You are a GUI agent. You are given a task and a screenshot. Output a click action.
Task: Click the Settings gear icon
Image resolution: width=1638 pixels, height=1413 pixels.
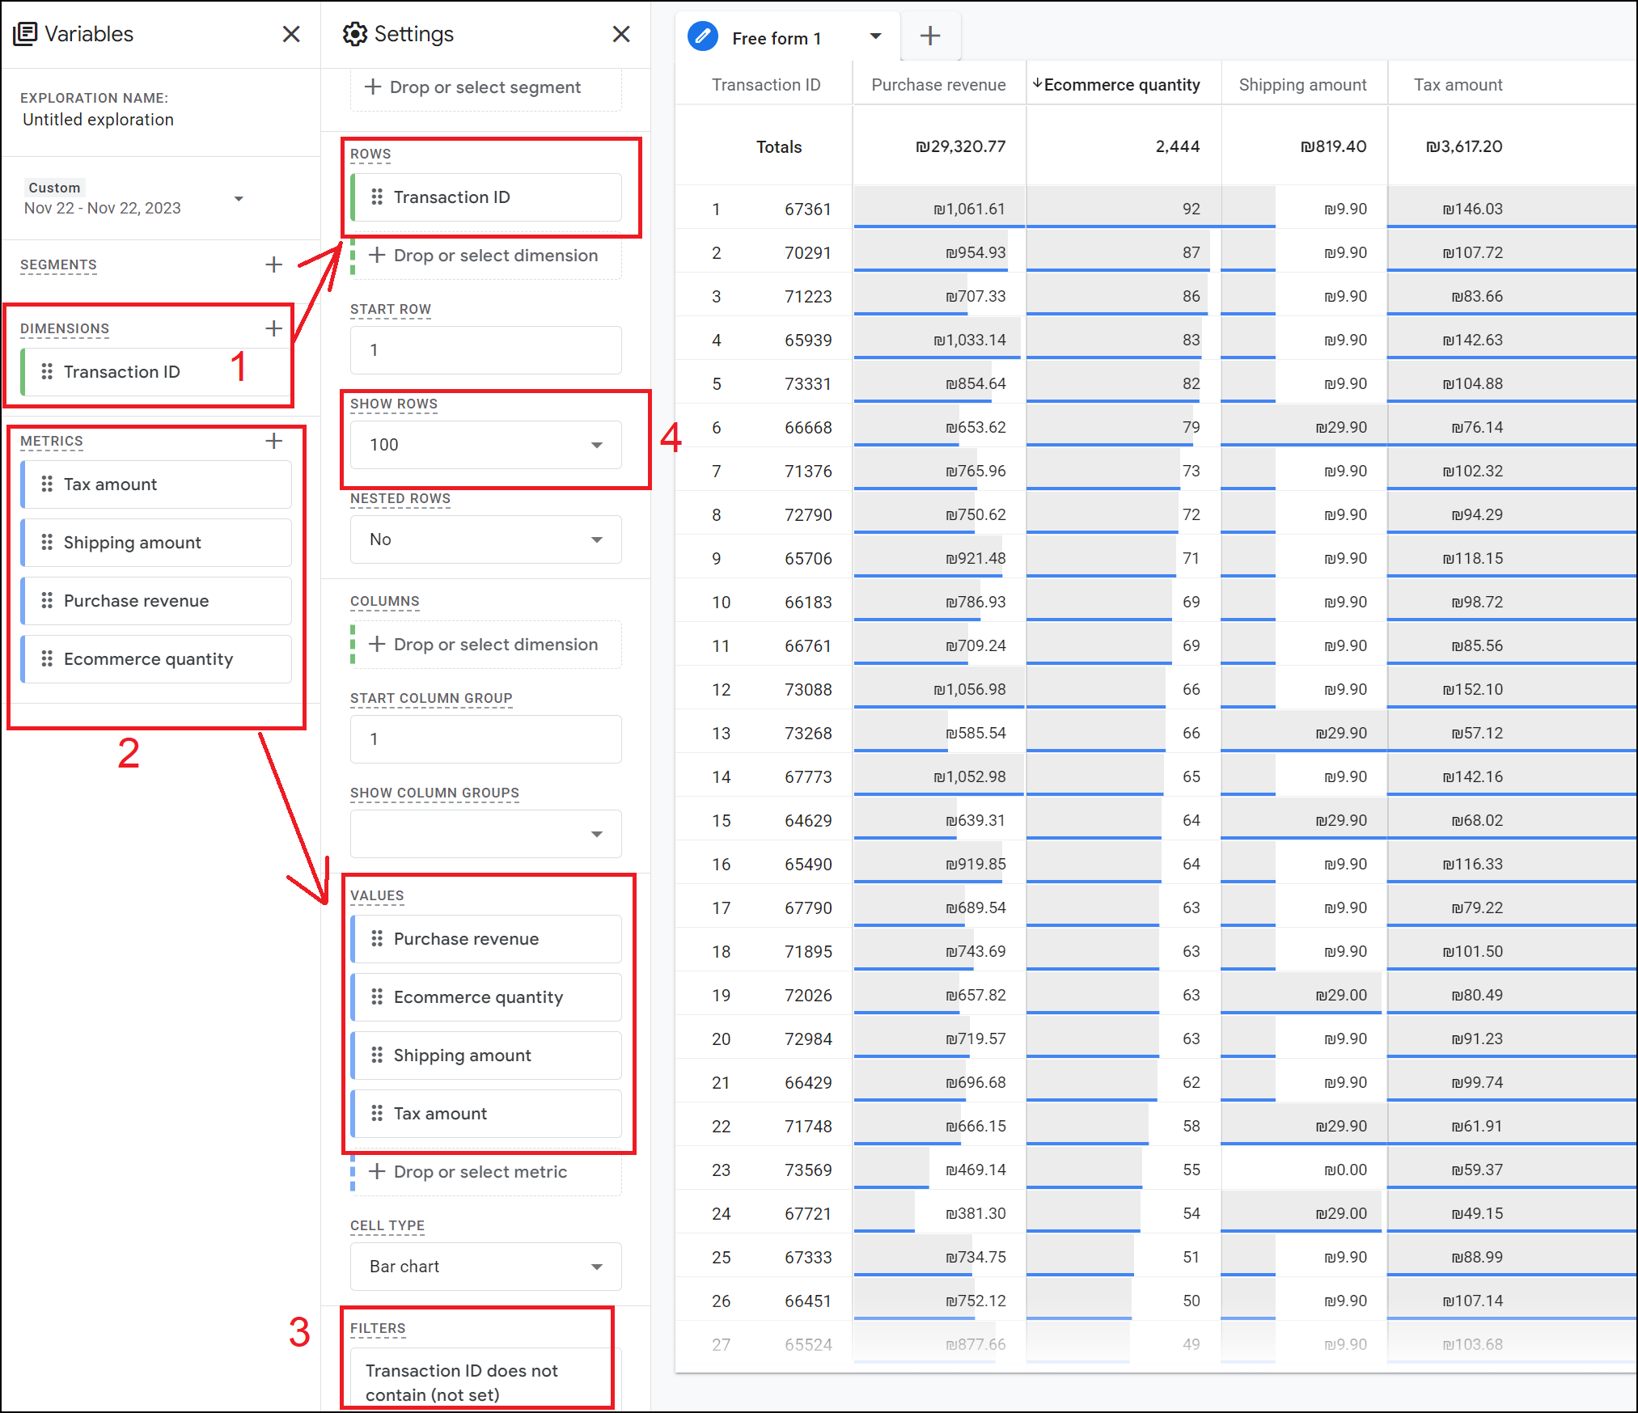pos(354,34)
